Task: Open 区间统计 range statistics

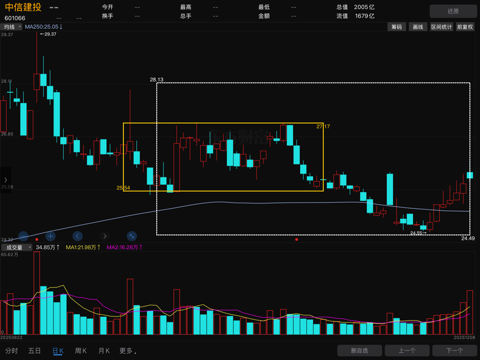Action: click(442, 27)
